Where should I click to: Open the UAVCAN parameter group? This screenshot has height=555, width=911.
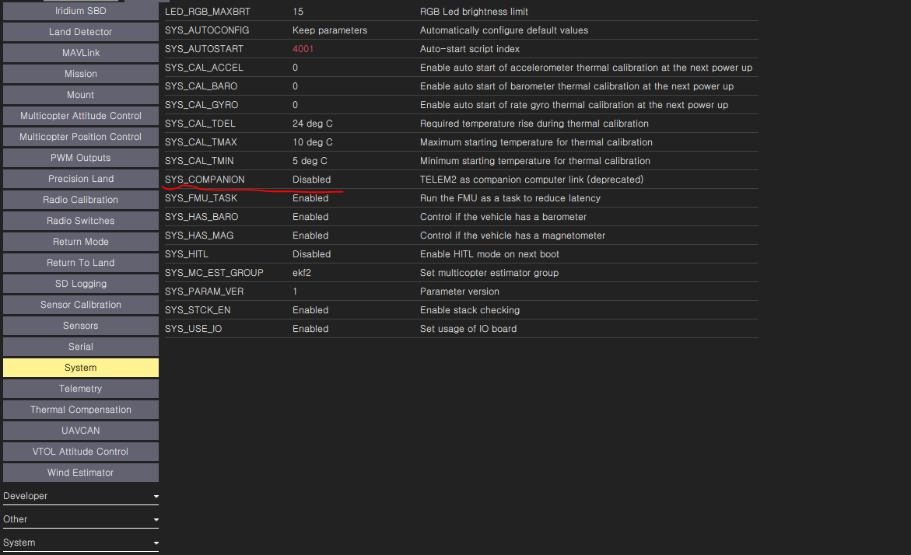click(x=80, y=430)
